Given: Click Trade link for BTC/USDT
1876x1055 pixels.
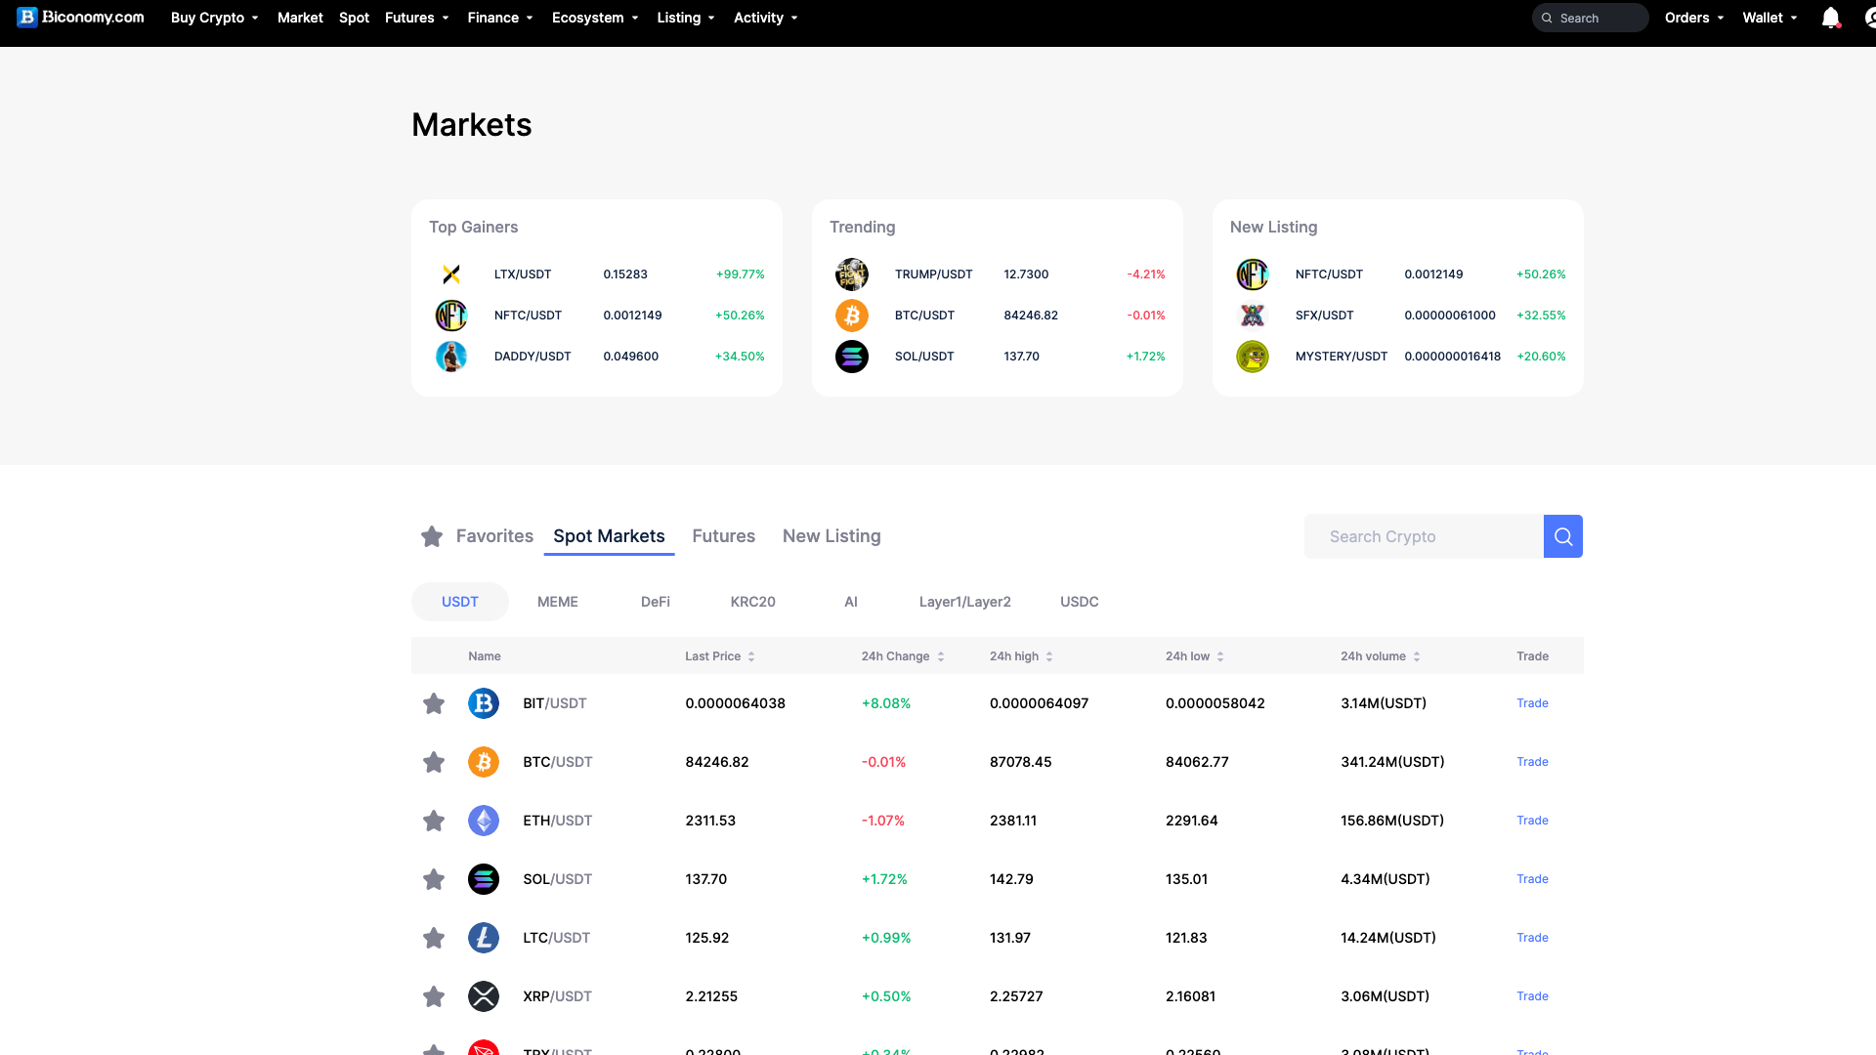Looking at the screenshot, I should [1532, 762].
